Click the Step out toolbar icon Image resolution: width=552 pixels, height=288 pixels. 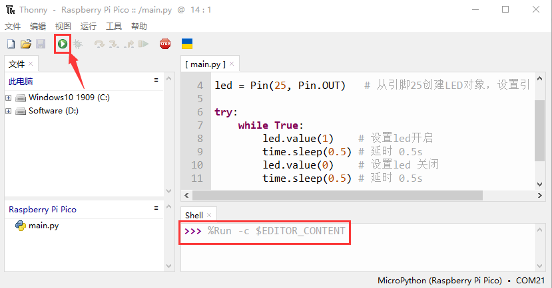(x=129, y=44)
